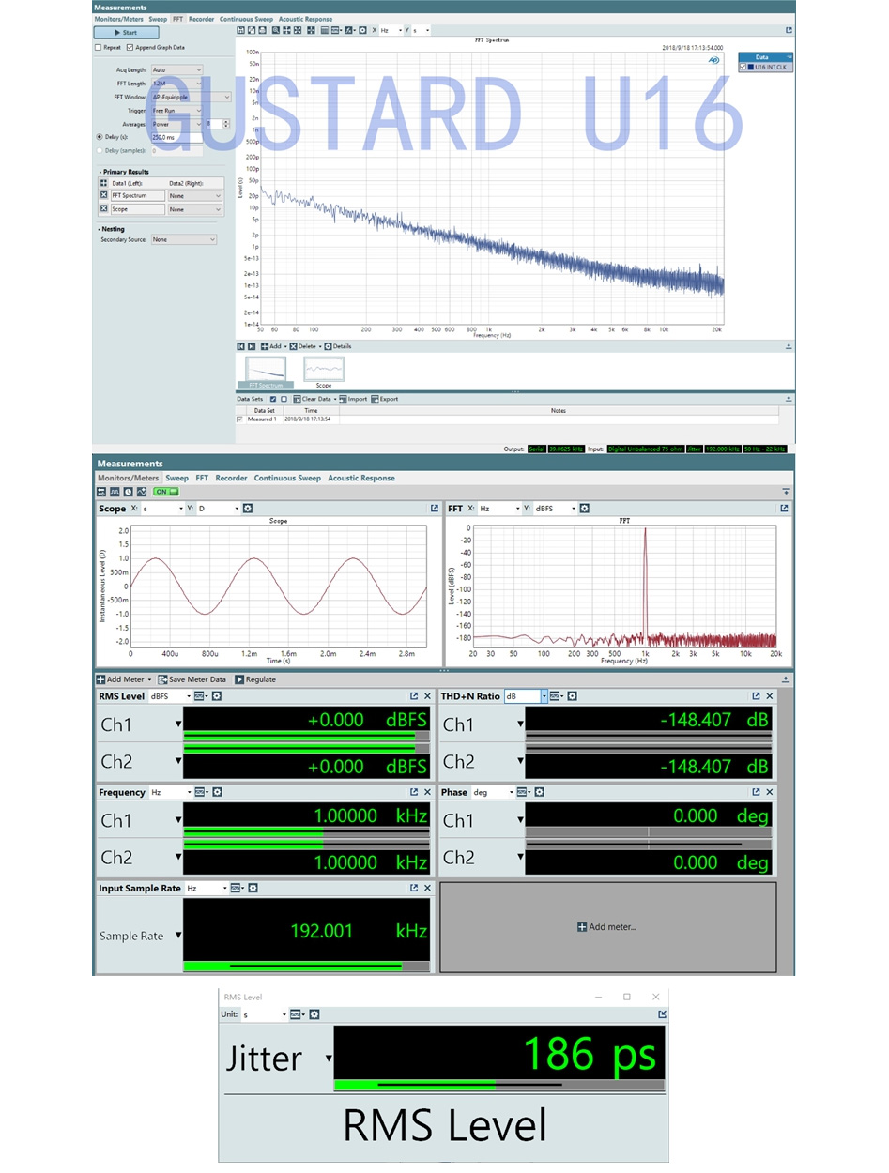Enable the Repeat checkbox
Viewport: 889px width, 1173px height.
click(99, 47)
